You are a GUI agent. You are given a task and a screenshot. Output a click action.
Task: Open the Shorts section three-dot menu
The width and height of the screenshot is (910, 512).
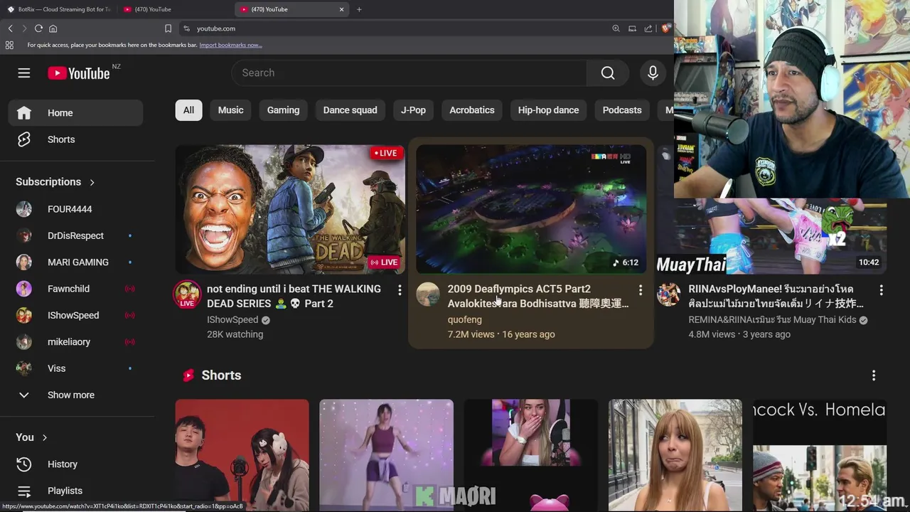coord(874,375)
